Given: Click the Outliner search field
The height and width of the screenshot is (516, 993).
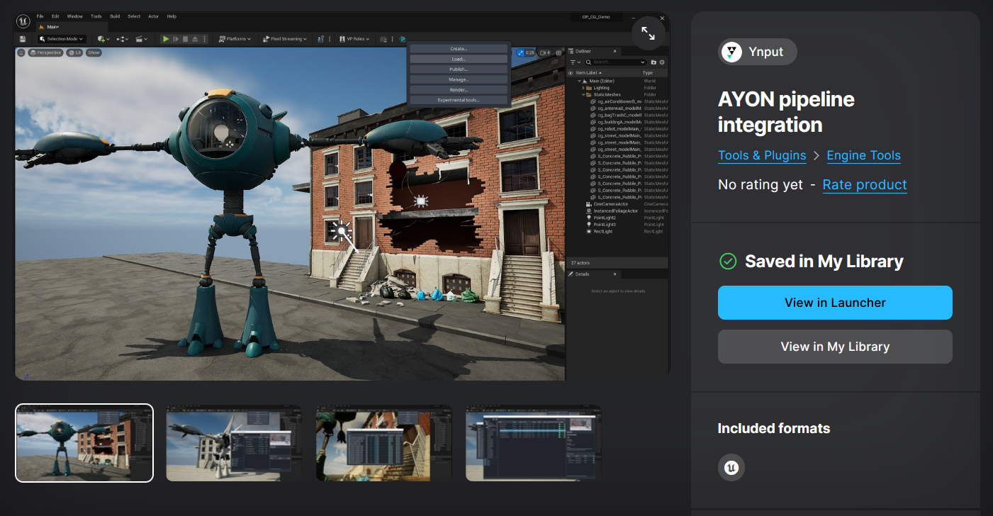Looking at the screenshot, I should click(x=615, y=62).
